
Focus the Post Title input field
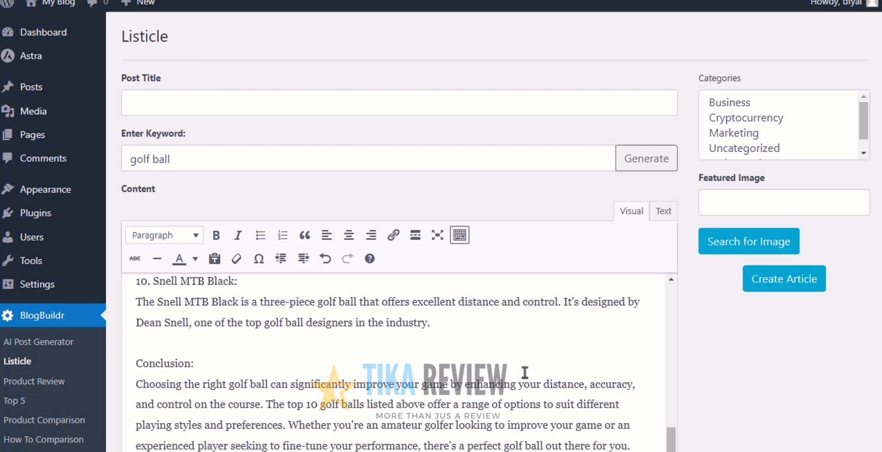point(399,102)
